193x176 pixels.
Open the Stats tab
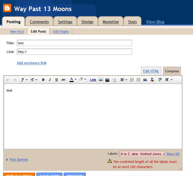click(132, 22)
